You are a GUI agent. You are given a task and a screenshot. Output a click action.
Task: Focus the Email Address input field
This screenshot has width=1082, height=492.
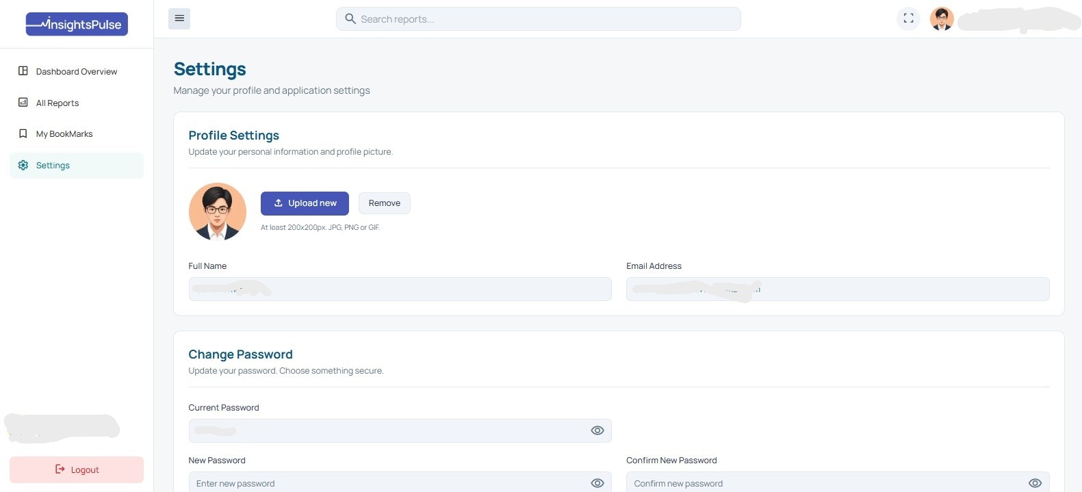click(838, 289)
